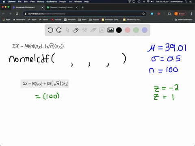The image size is (195, 146).
Task: Select the pen drawing tool
Action: (76, 30)
